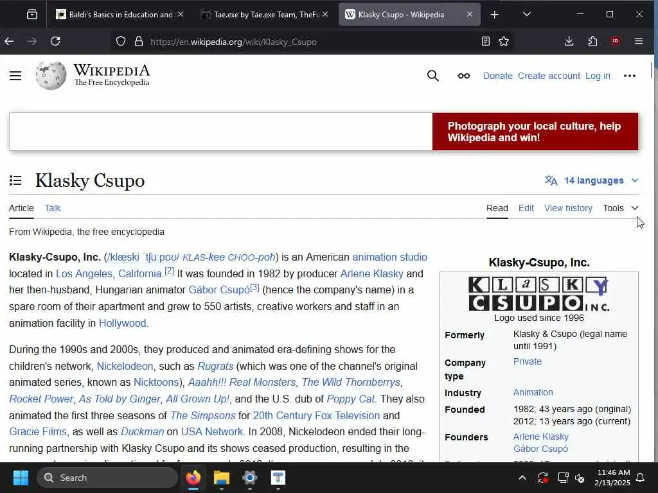The image size is (658, 493).
Task: Select the Read view tab
Action: pos(497,208)
